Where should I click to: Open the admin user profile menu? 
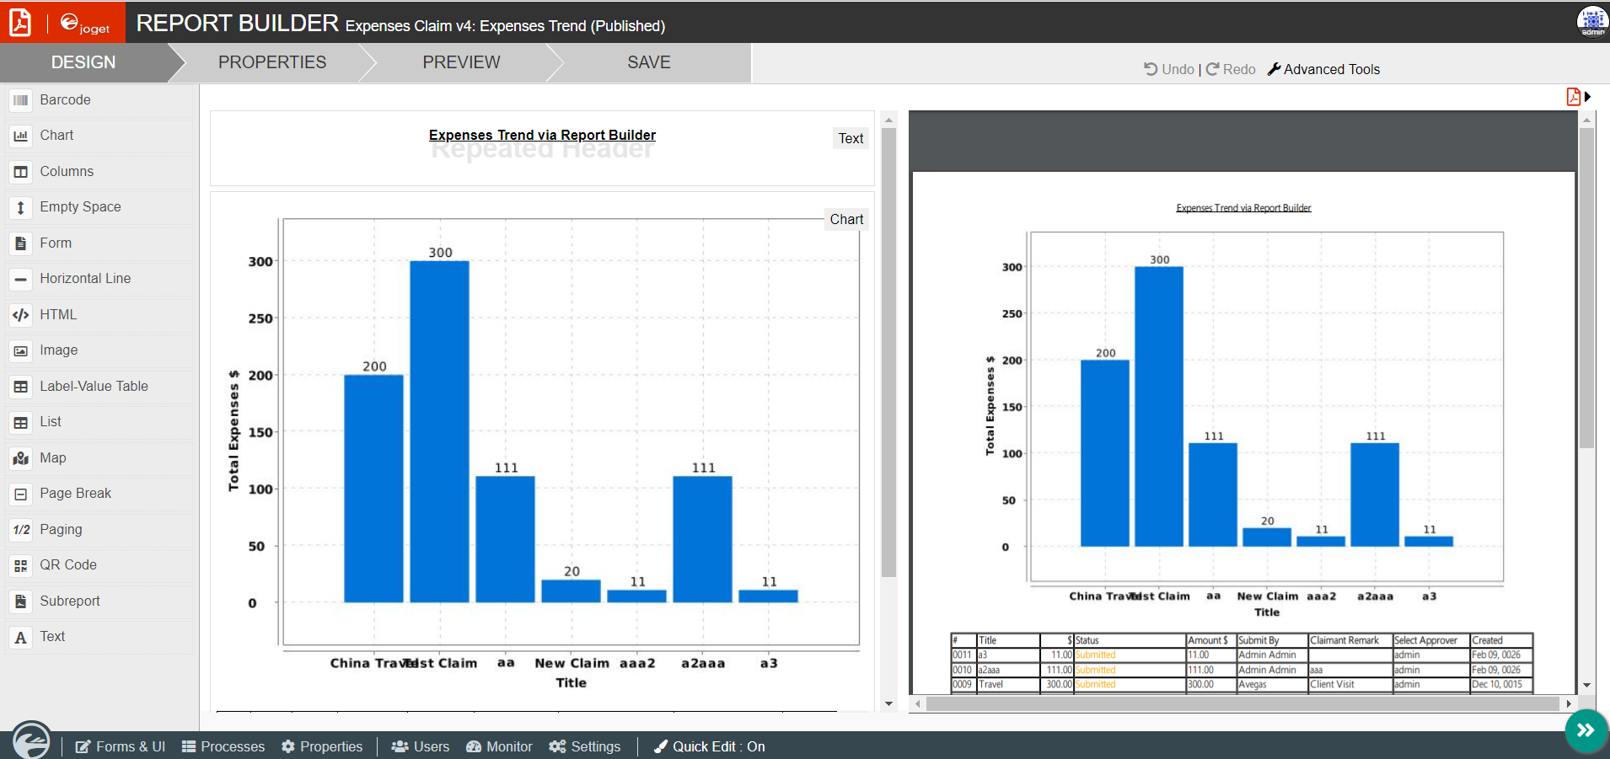[x=1592, y=22]
